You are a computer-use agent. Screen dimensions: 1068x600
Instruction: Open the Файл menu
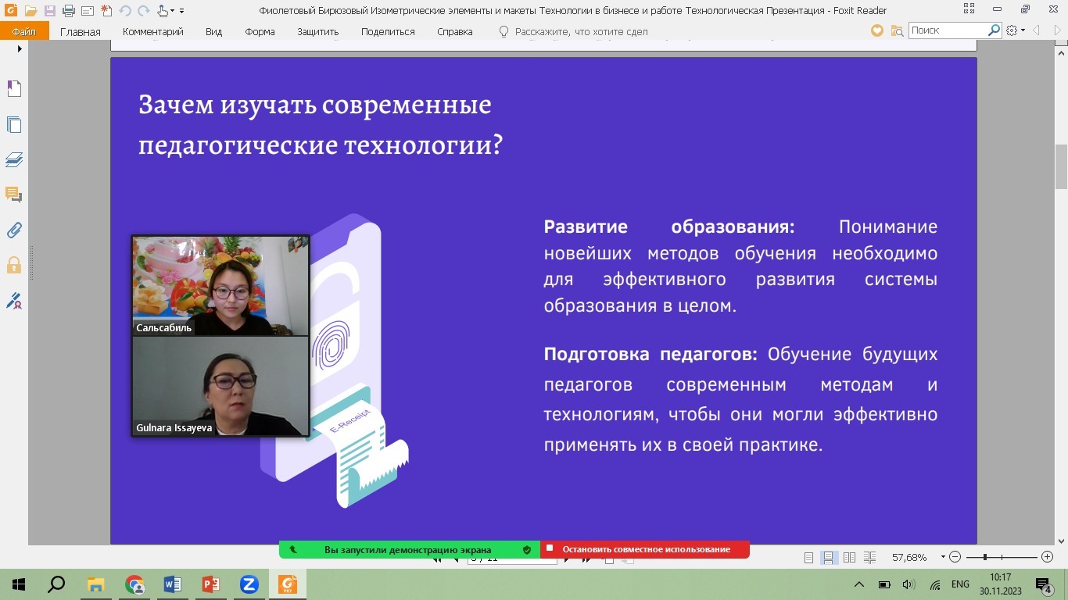pos(24,32)
